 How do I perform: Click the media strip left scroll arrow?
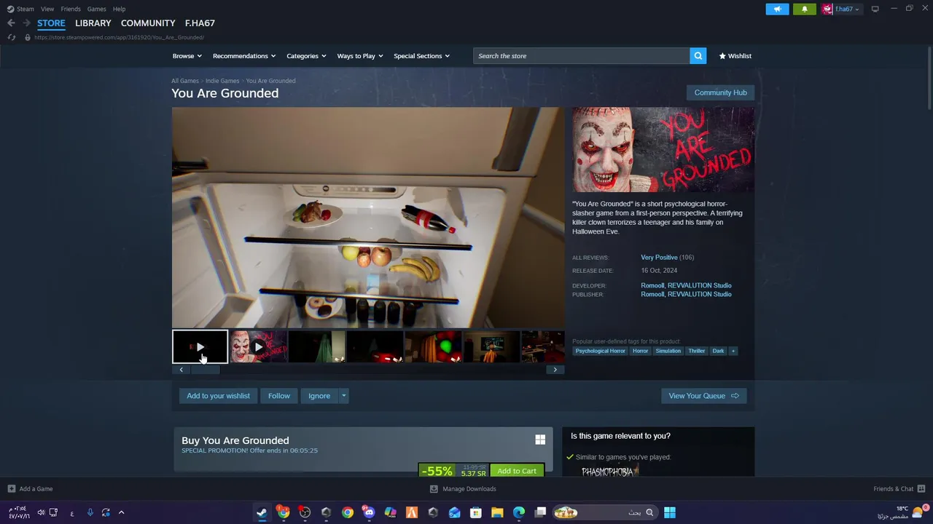click(181, 370)
